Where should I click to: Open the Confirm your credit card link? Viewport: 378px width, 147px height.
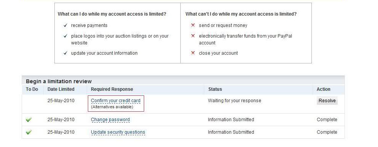point(116,101)
